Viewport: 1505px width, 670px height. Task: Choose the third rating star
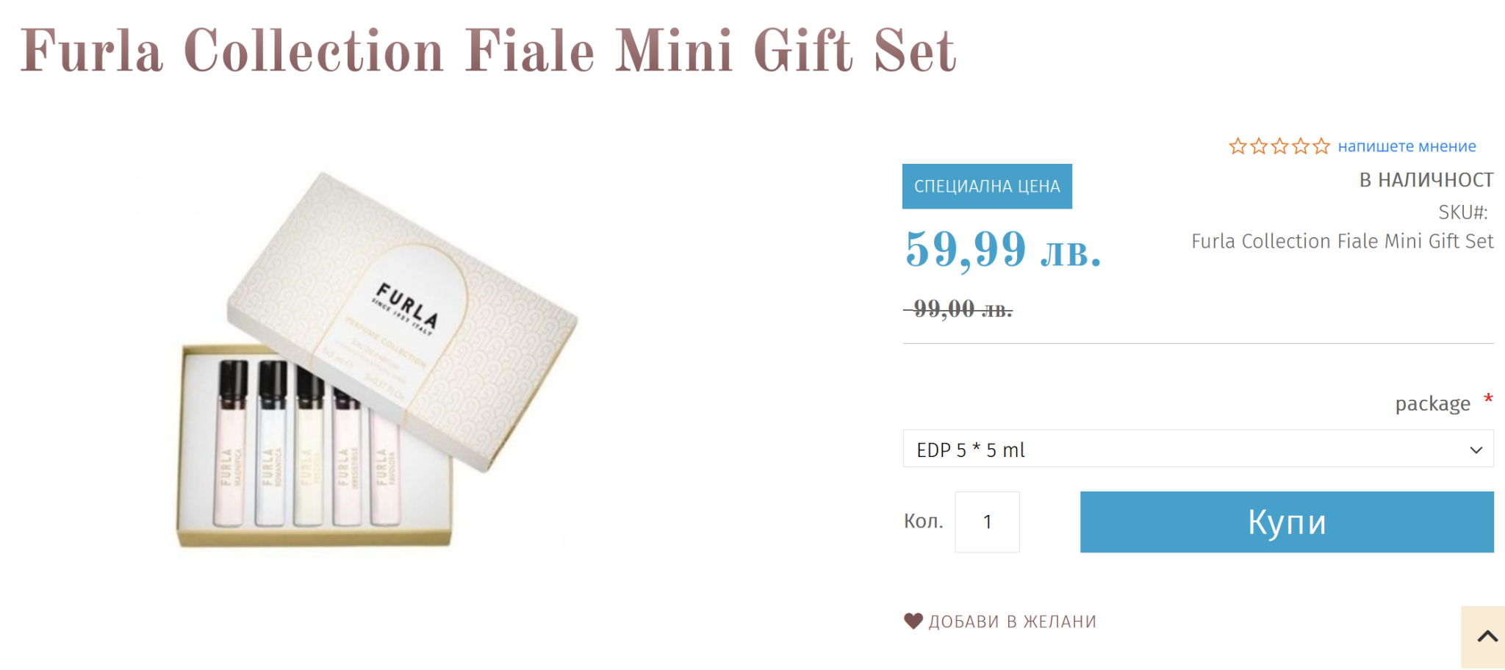pyautogui.click(x=1279, y=146)
